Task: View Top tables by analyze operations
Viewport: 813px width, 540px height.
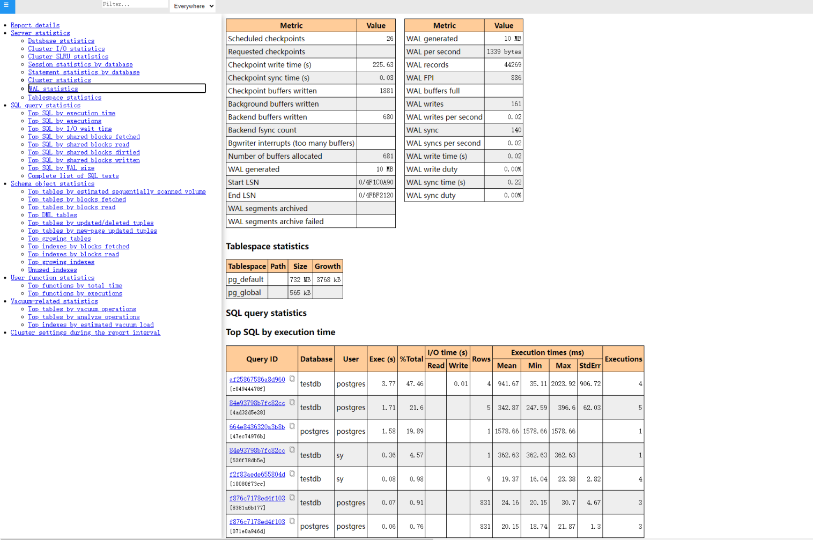Action: click(x=84, y=317)
